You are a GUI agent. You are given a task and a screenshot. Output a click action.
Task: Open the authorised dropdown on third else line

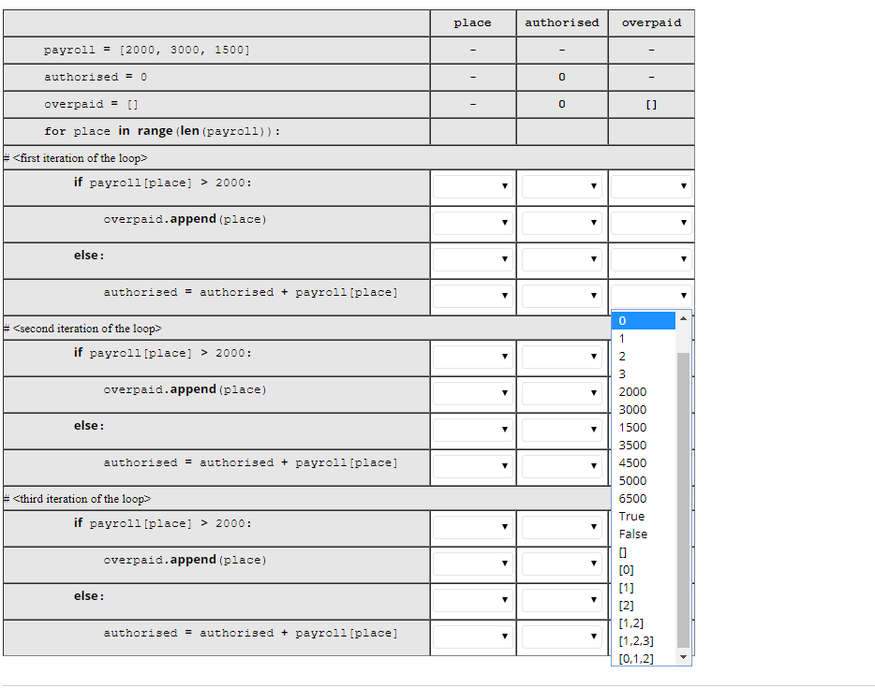(560, 600)
